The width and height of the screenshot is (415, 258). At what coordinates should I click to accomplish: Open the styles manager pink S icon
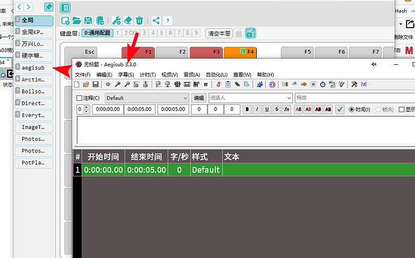218,84
